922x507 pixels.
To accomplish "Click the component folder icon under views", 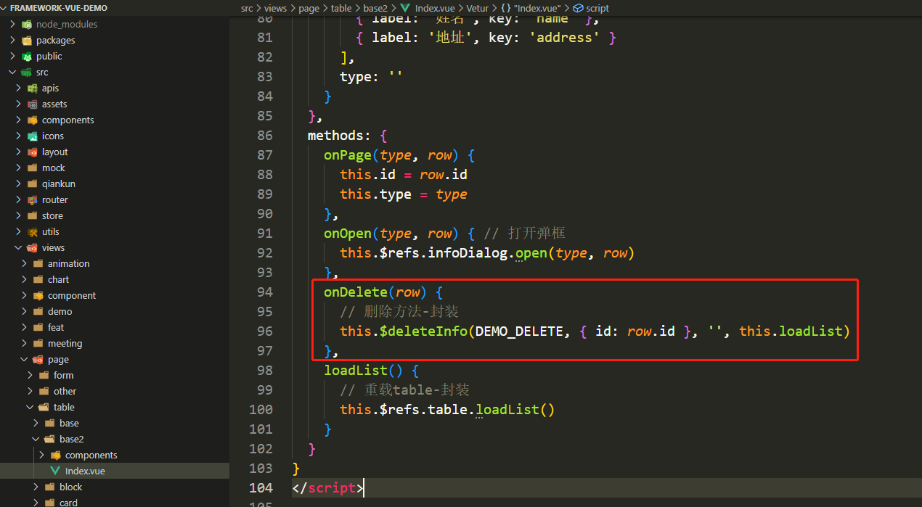I will 38,295.
